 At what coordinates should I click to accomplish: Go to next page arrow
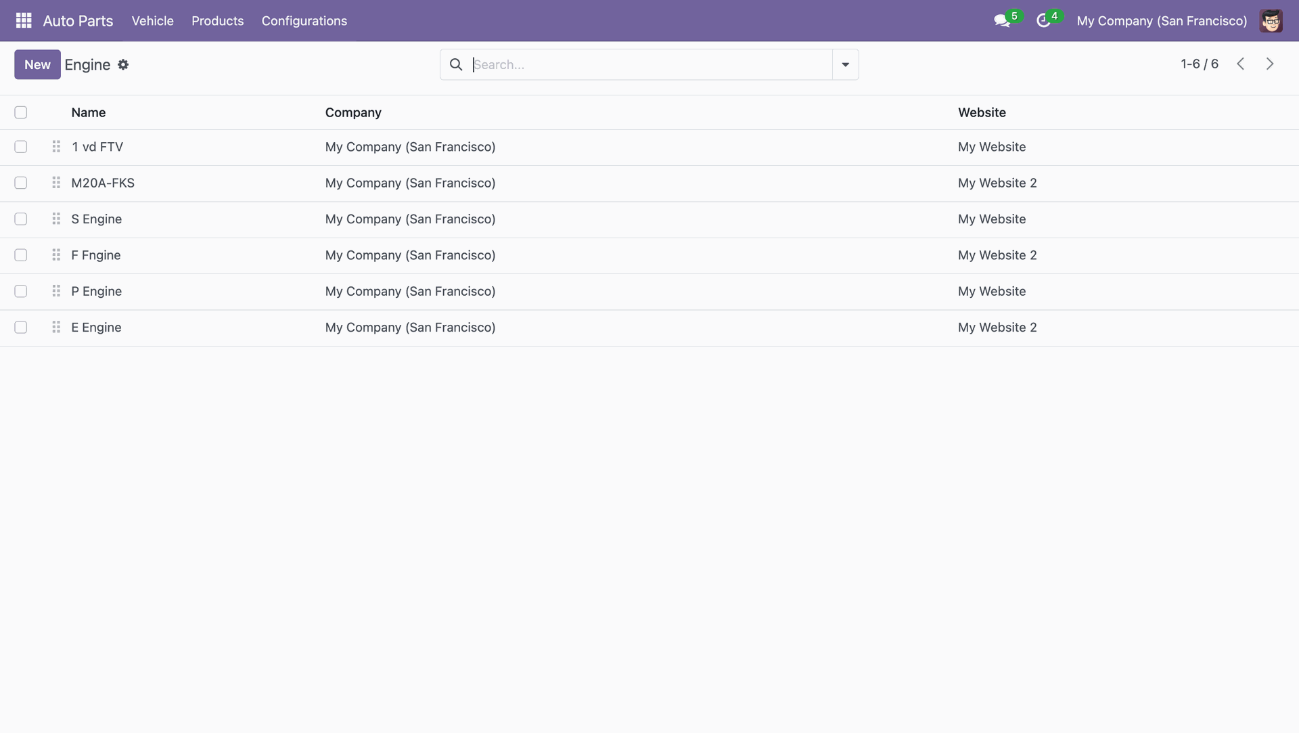1269,64
